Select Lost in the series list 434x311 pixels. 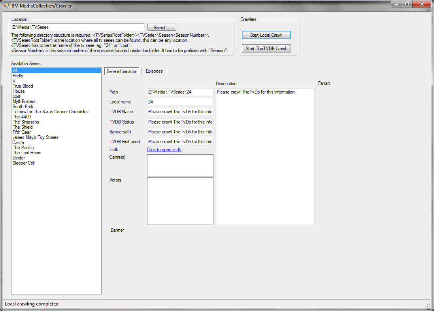[56, 96]
